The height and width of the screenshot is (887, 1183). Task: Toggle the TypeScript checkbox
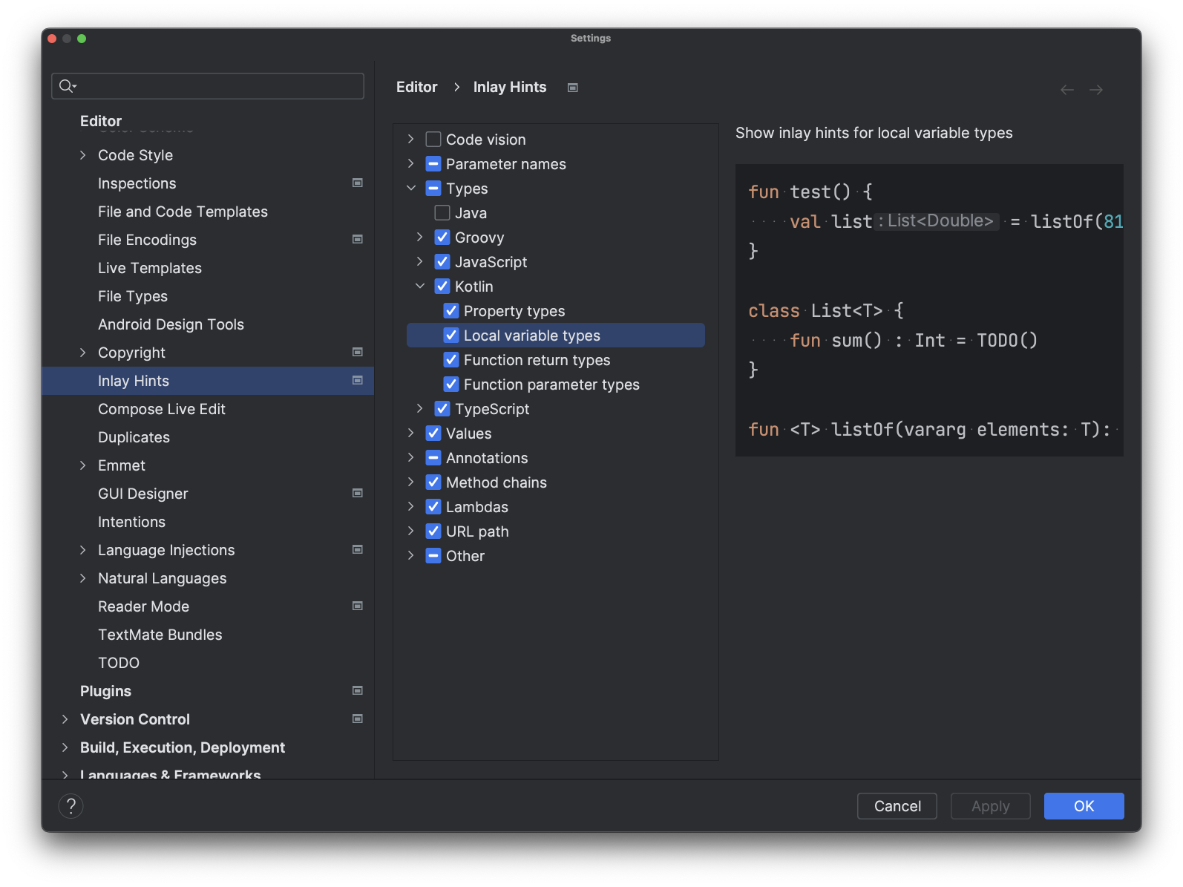click(442, 409)
